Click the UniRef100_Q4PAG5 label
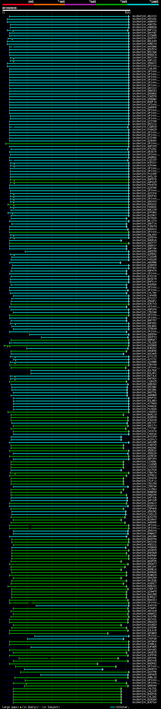 (144, 675)
